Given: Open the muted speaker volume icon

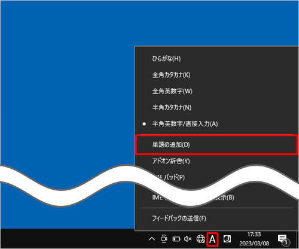Looking at the screenshot, I should [x=188, y=239].
